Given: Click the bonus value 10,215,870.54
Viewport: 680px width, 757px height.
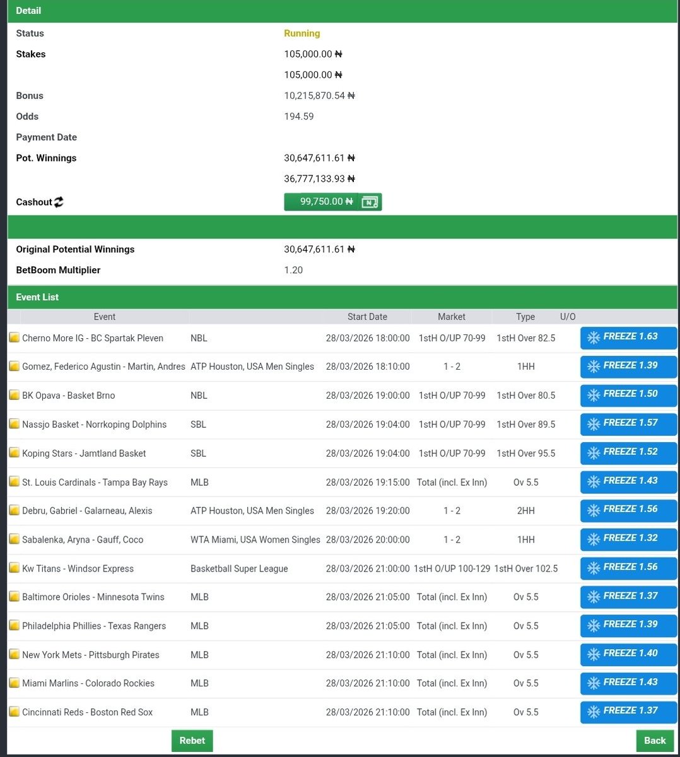Looking at the screenshot, I should [320, 96].
